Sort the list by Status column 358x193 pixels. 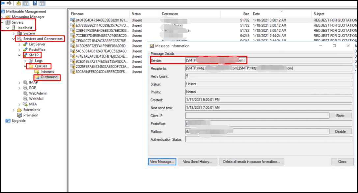145,14
